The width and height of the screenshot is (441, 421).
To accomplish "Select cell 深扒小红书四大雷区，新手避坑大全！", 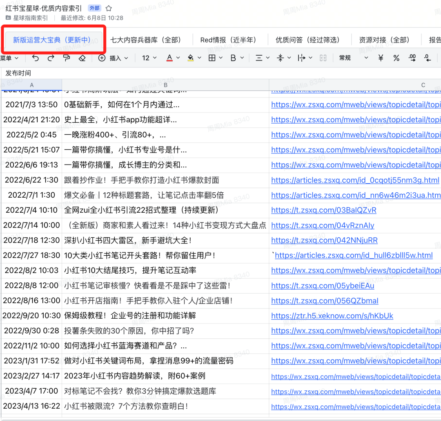I will [x=165, y=241].
